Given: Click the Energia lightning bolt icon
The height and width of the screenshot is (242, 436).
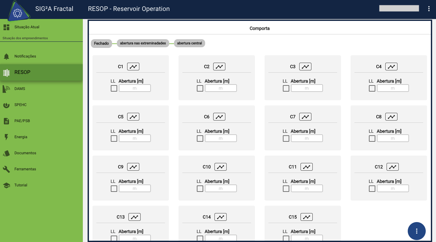Looking at the screenshot, I should click(6, 137).
